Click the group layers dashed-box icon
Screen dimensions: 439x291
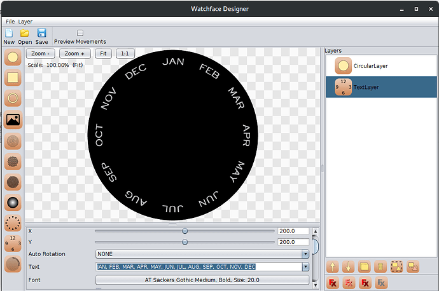[x=397, y=267]
